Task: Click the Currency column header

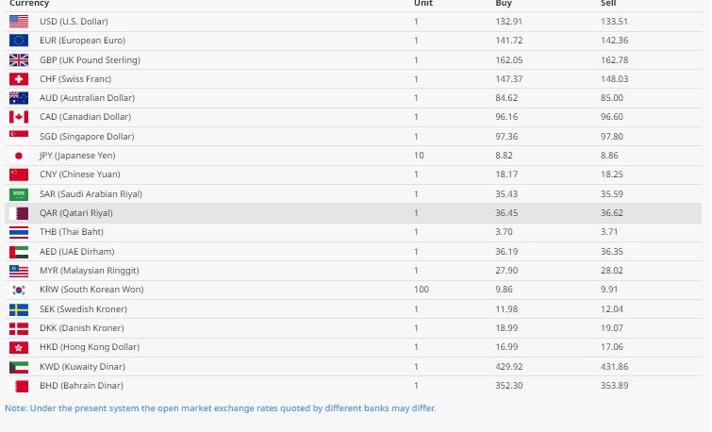Action: pyautogui.click(x=29, y=4)
